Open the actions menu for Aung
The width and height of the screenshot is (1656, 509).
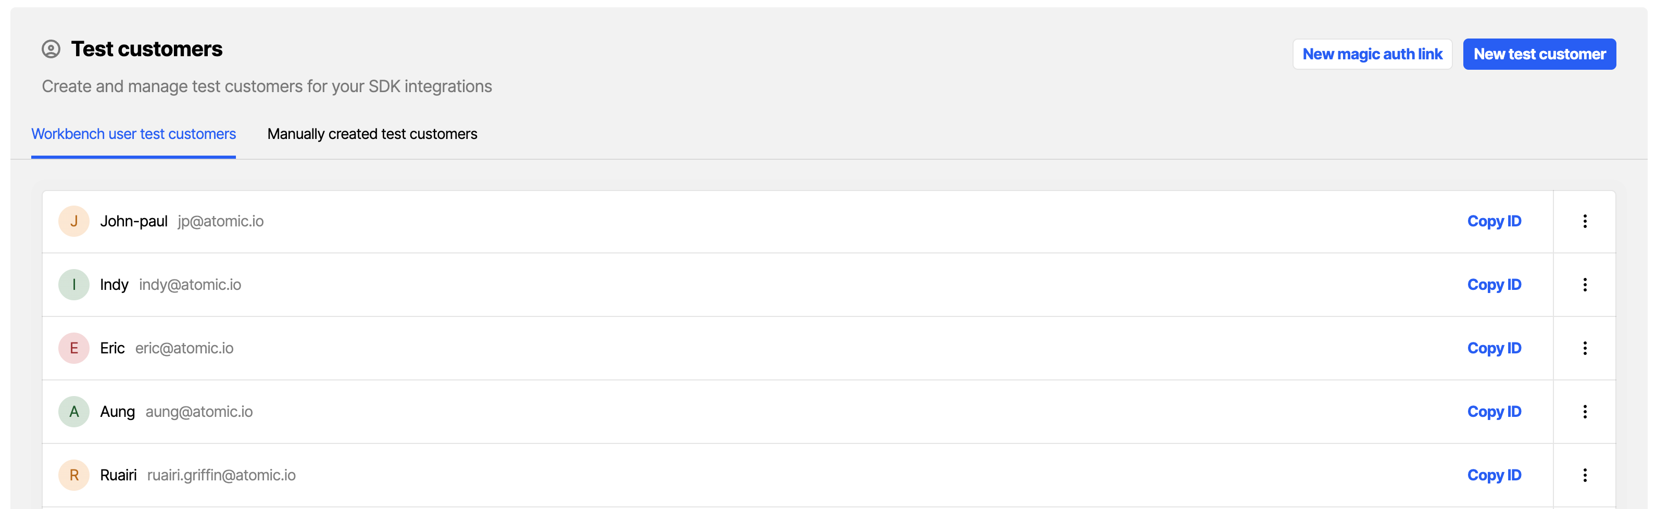1585,411
